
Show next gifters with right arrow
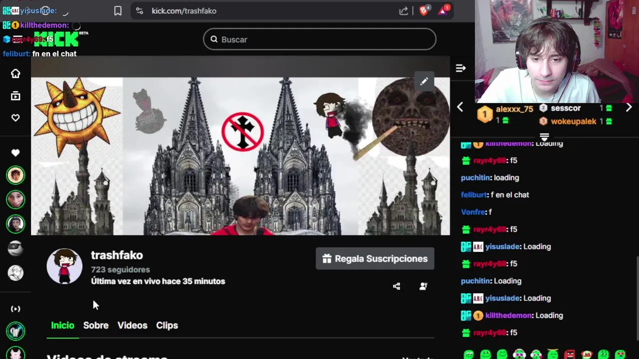pos(629,107)
